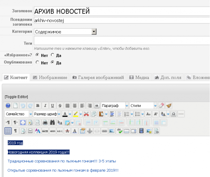Run the spell checker
The width and height of the screenshot is (210, 177).
[119, 131]
